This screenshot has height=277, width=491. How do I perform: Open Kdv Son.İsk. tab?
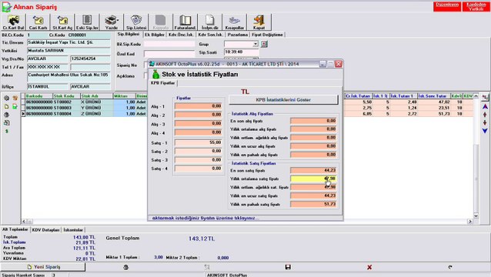[210, 35]
